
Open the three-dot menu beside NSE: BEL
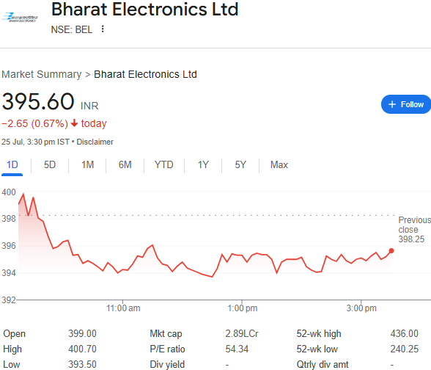coord(103,29)
